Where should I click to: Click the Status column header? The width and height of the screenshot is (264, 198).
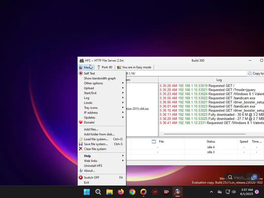(x=211, y=142)
